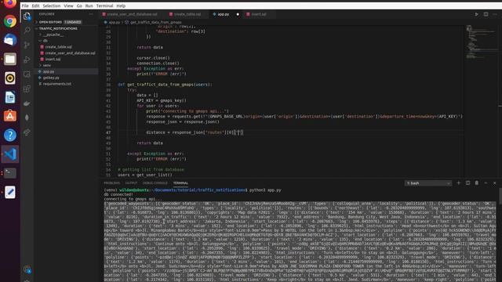Open the View menu
The image size is (502, 282).
pos(68,5)
